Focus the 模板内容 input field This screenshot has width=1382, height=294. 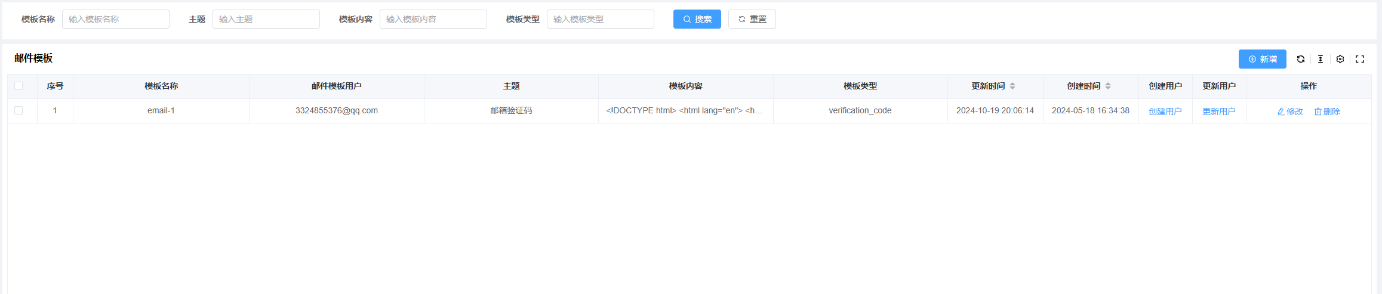[x=433, y=19]
